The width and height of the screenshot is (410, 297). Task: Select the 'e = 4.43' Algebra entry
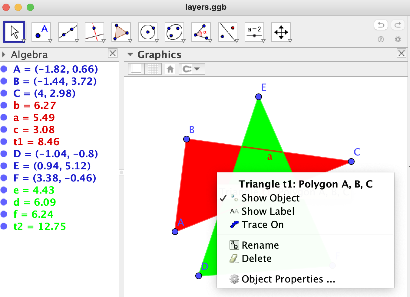pos(34,190)
